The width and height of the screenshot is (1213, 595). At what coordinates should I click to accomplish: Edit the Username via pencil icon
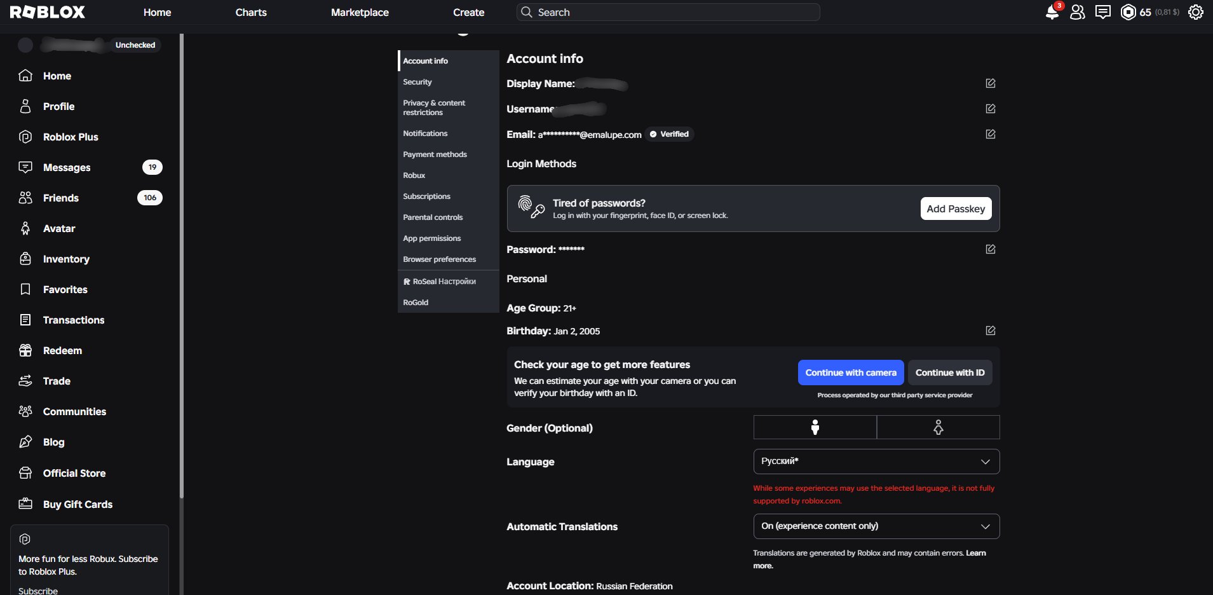[x=991, y=109]
